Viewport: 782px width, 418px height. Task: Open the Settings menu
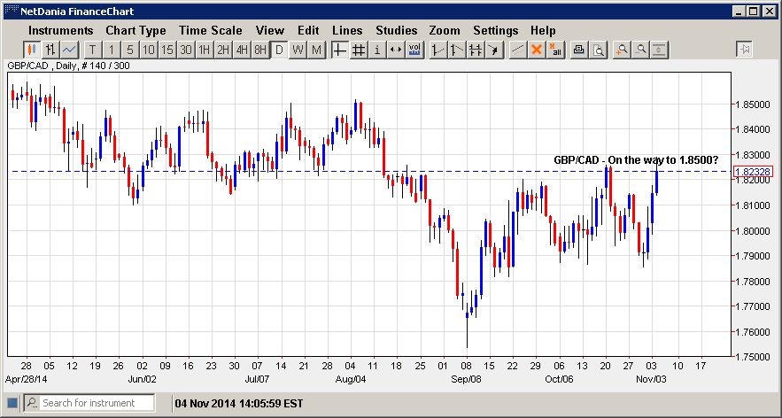tap(496, 30)
